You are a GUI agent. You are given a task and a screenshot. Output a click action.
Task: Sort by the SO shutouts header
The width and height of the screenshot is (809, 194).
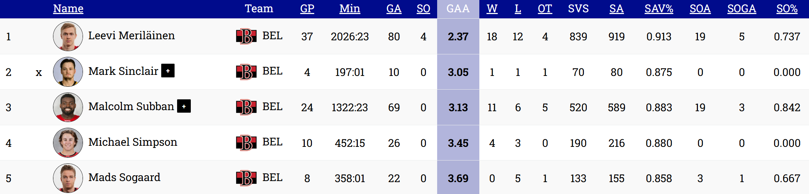tap(423, 9)
